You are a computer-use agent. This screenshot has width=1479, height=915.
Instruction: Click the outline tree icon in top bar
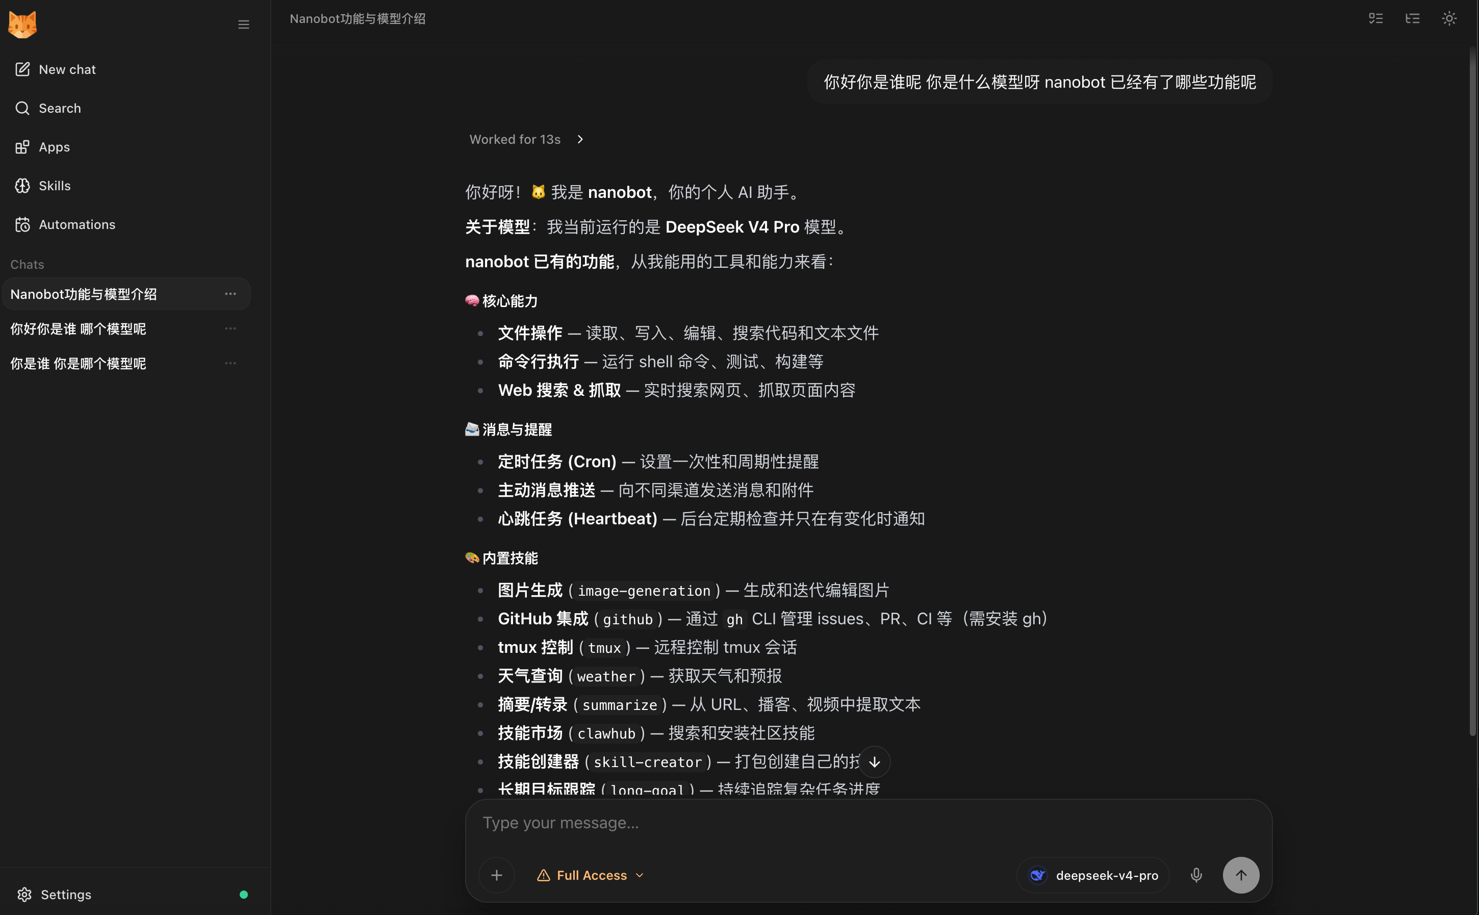point(1412,19)
